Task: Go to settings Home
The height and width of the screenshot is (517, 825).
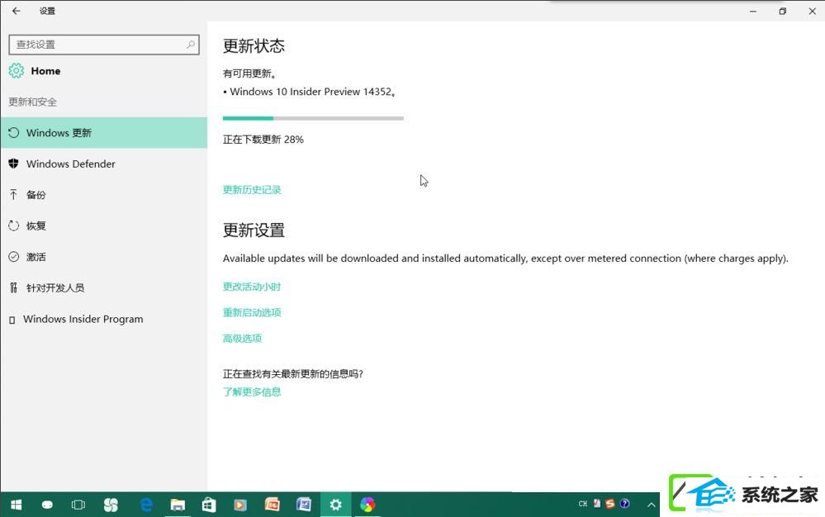Action: [x=45, y=71]
